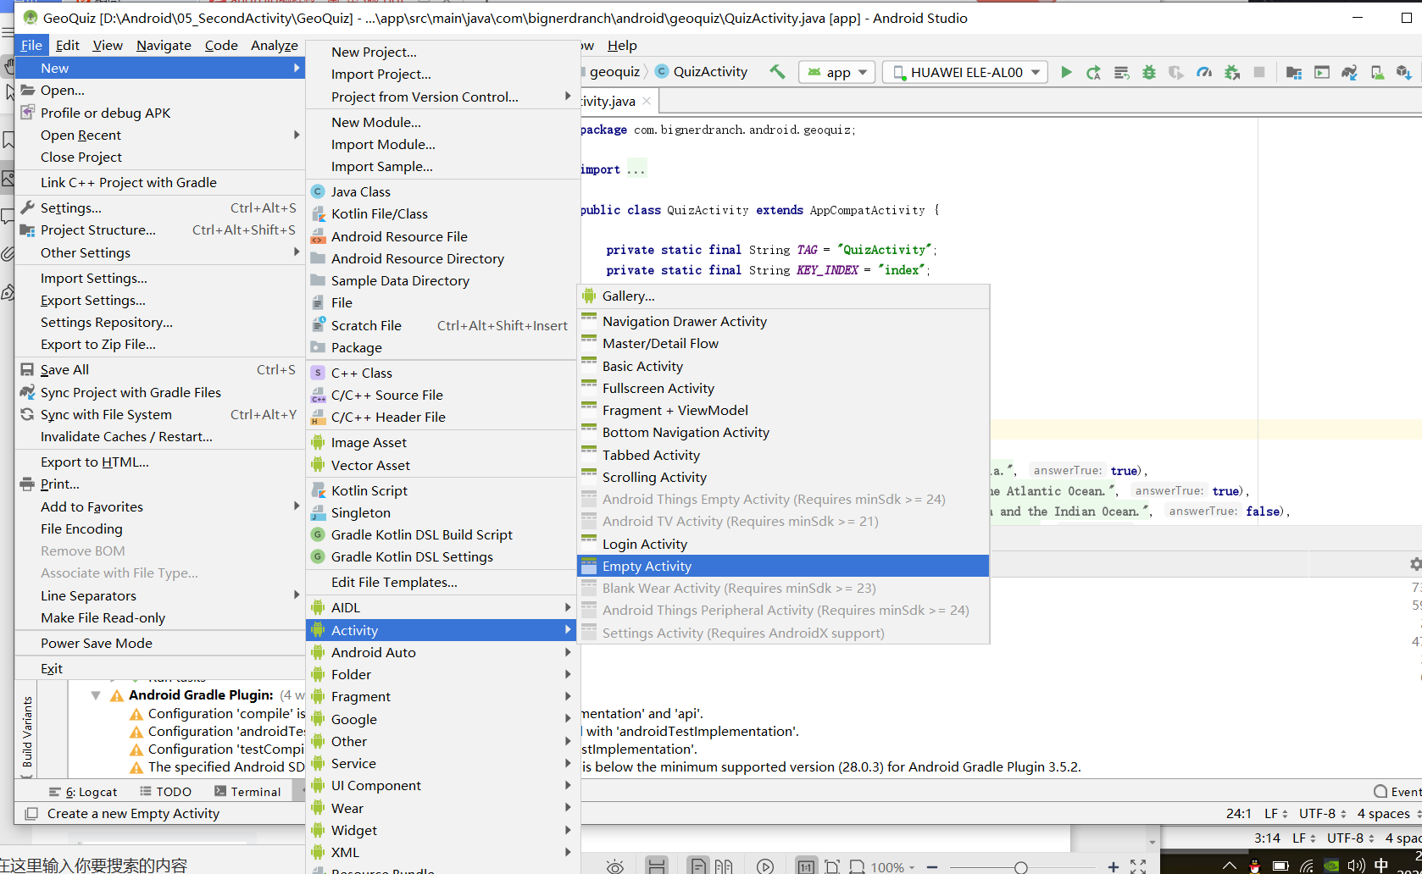Image resolution: width=1422 pixels, height=874 pixels.
Task: Click the UTF-8 encoding status entry
Action: (1323, 813)
